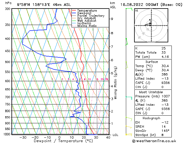The width and height of the screenshot is (185, 143).
Task: Click the date label 16.08.2022 00GMT
Action: (139, 5)
